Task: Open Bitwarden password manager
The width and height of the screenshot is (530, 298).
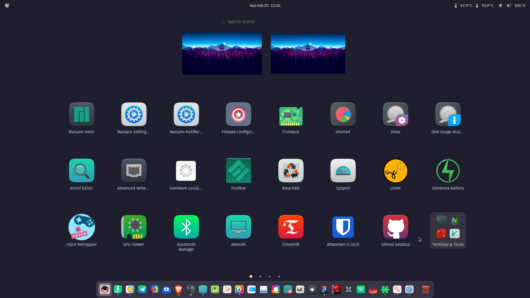Action: (343, 231)
